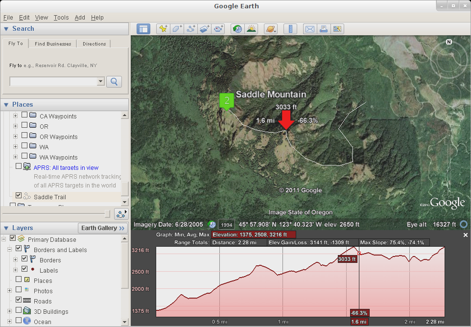This screenshot has height=327, width=471.
Task: Click the Email envelope toolbar icon
Action: 310,29
